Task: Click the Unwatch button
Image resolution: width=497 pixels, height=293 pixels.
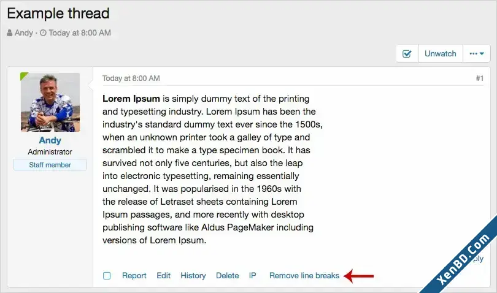Action: point(441,53)
